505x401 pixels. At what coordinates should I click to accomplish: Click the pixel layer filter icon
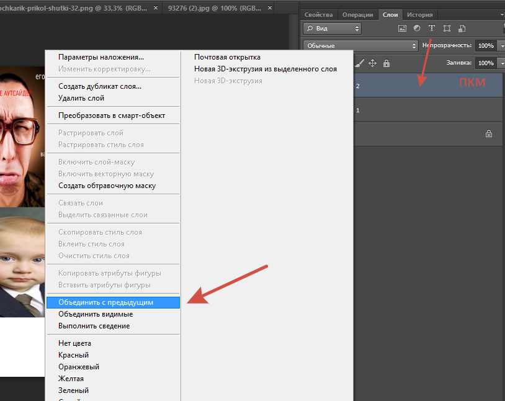(x=402, y=29)
